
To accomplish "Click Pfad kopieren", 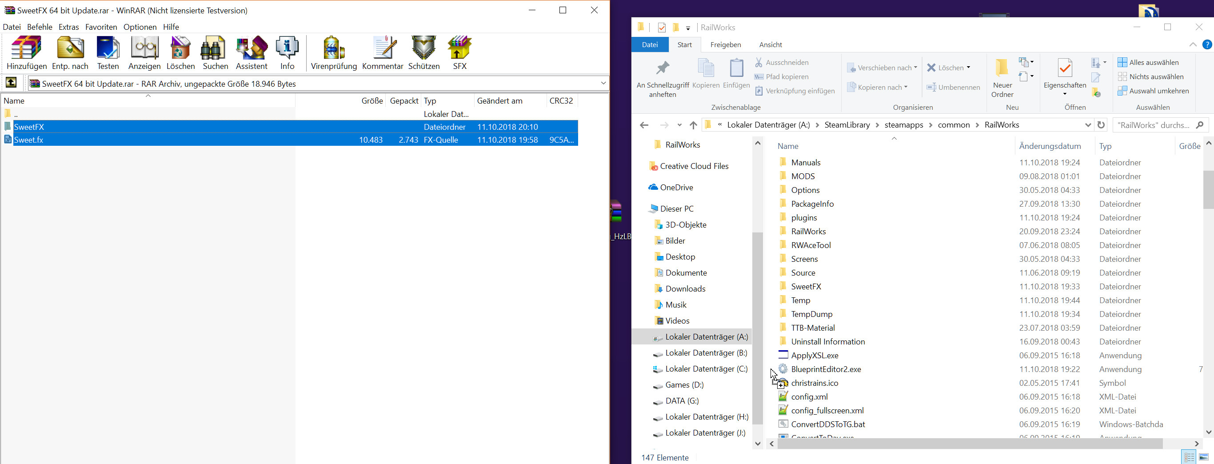I will coord(781,76).
